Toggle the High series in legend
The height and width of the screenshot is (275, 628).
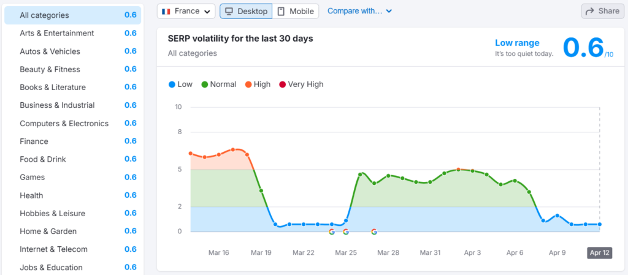pos(258,85)
